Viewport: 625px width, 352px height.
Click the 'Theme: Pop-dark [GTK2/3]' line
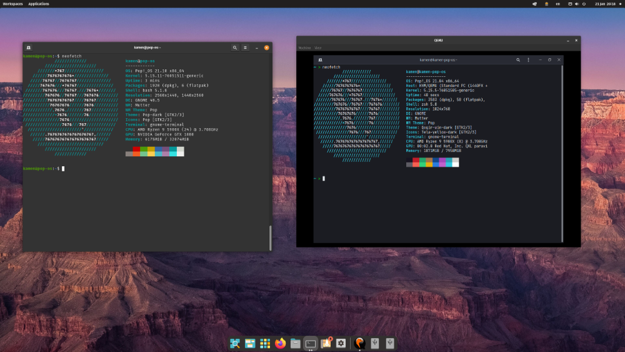click(154, 115)
